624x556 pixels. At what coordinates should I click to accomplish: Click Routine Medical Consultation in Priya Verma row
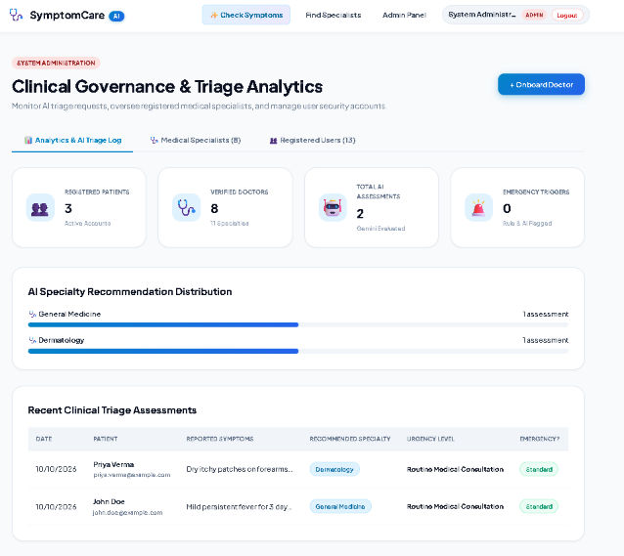(455, 469)
